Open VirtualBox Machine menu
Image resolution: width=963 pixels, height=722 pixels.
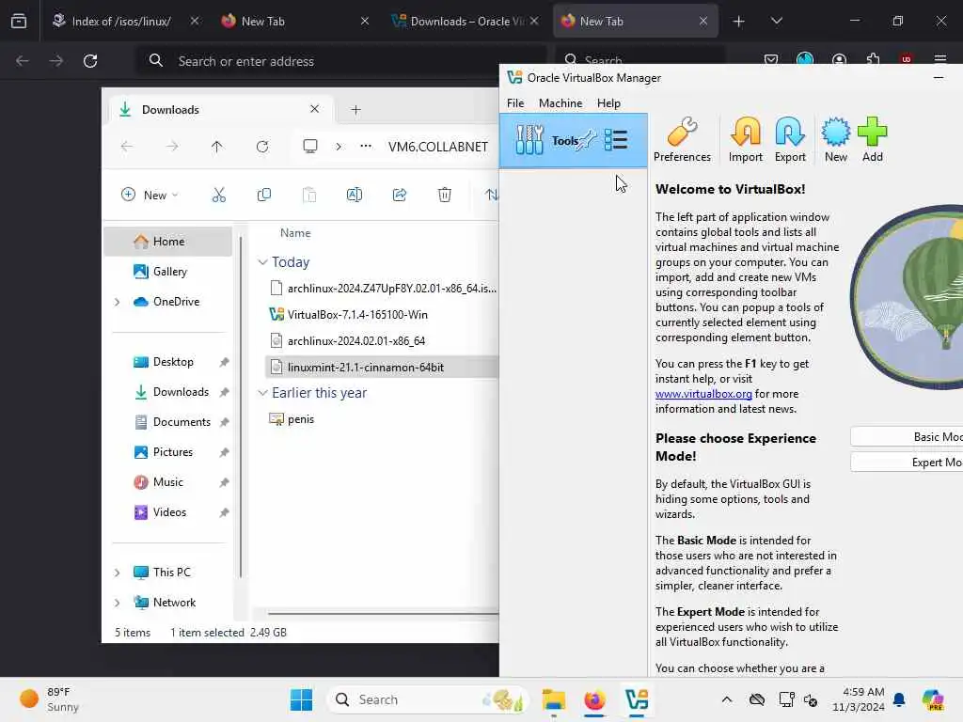(x=560, y=103)
